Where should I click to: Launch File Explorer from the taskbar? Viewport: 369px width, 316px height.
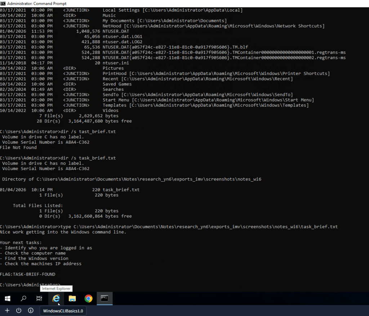coord(72,298)
